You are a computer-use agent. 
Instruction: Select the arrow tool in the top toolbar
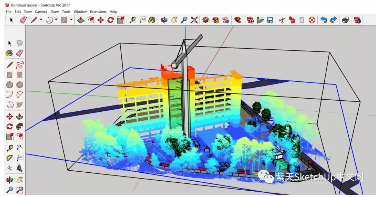(11, 20)
